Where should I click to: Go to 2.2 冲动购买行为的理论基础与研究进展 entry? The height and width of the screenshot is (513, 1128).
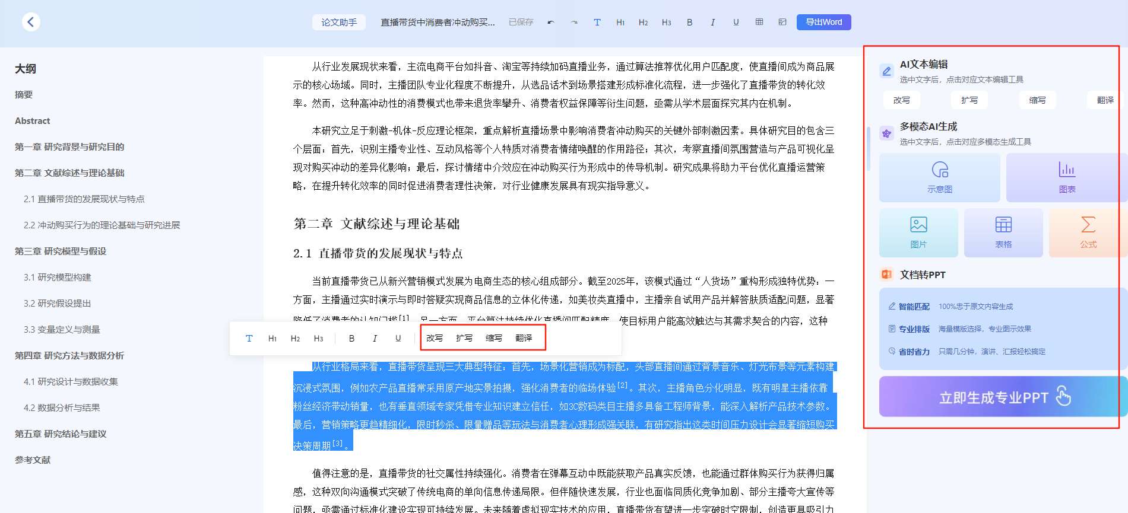tap(102, 225)
